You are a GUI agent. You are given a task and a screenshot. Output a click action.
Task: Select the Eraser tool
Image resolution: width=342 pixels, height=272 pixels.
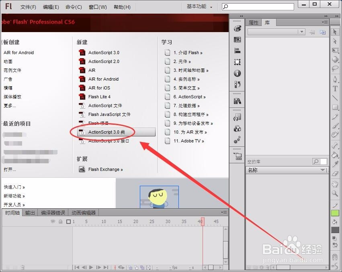[335, 174]
